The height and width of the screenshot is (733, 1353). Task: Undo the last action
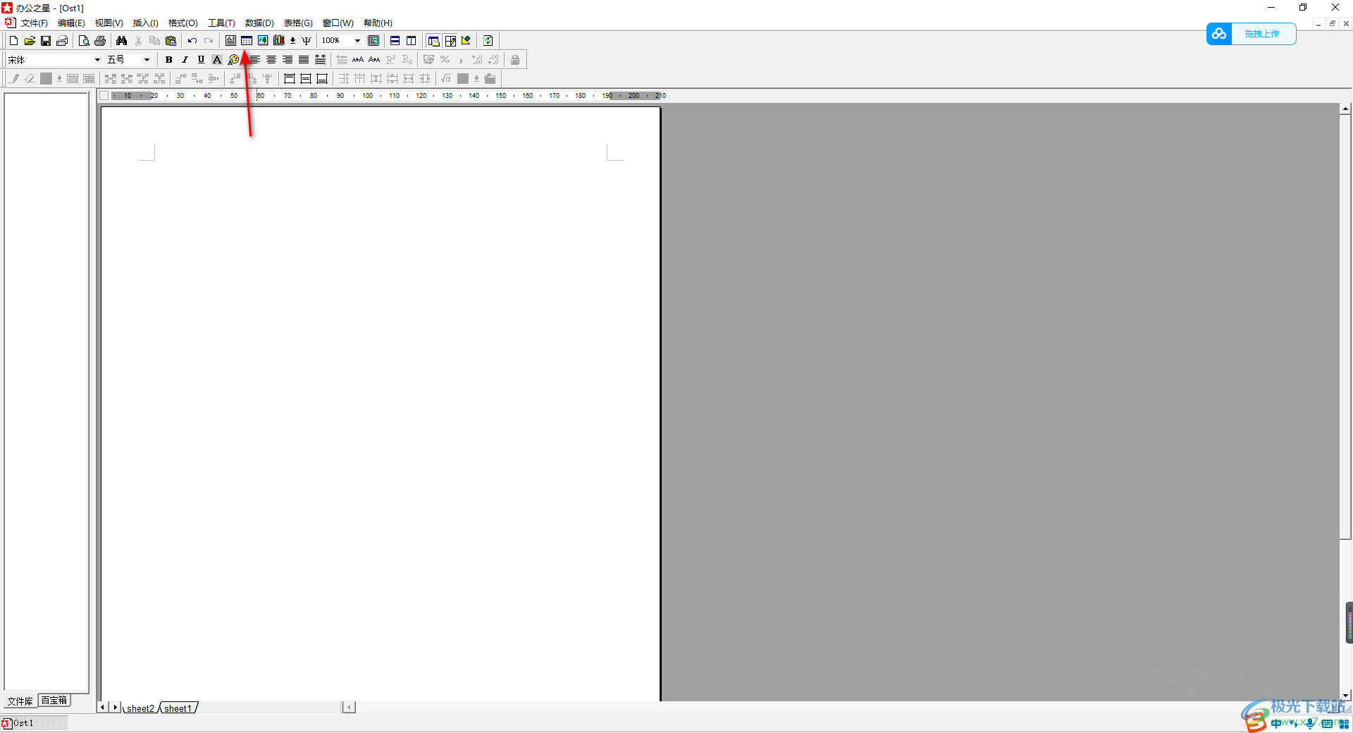(192, 41)
